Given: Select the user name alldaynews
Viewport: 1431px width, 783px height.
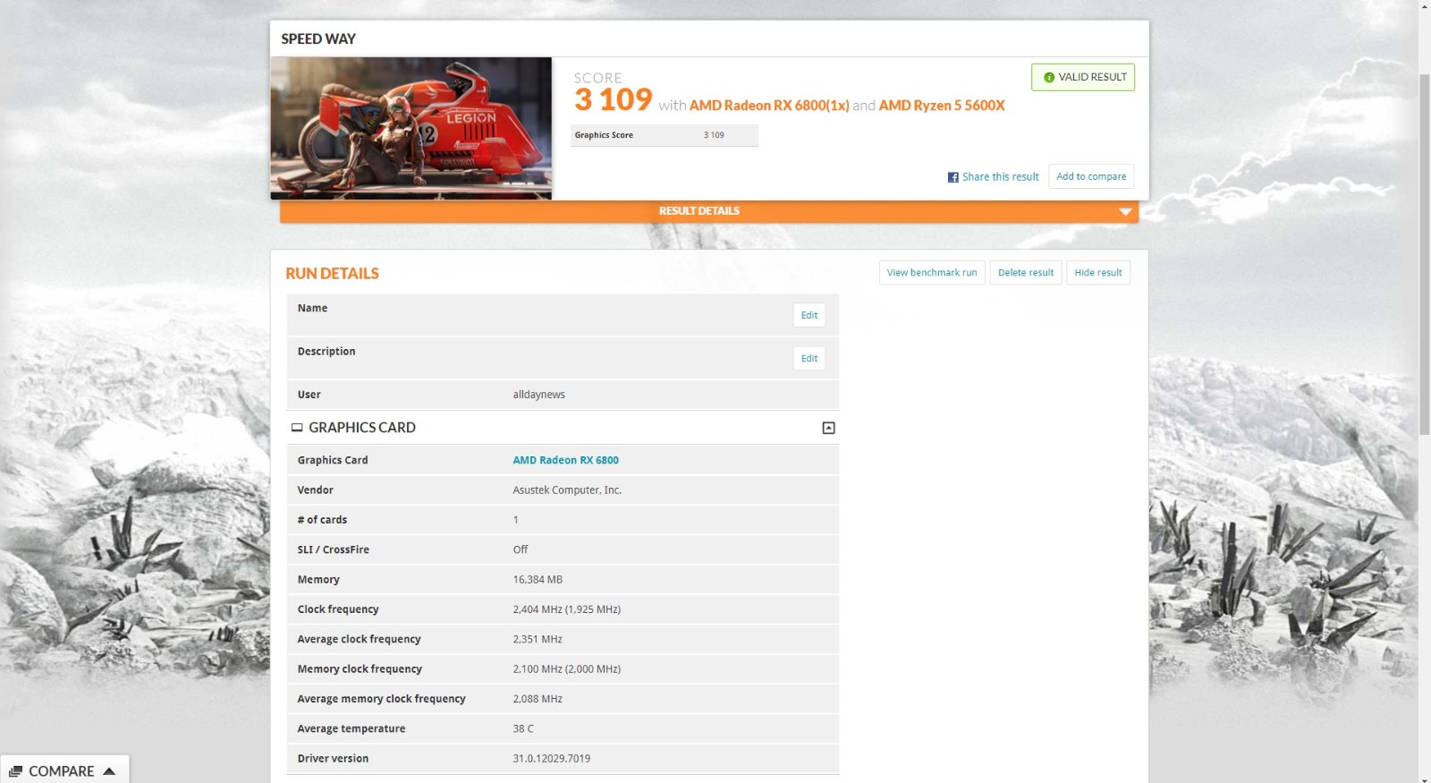Looking at the screenshot, I should click(538, 395).
